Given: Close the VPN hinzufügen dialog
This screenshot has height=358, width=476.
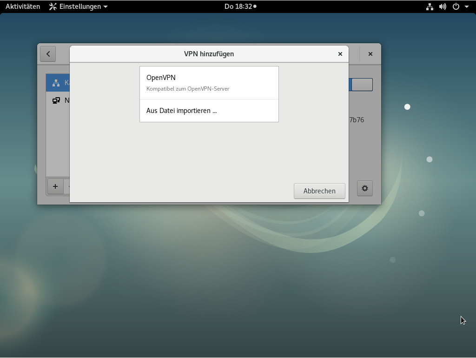Looking at the screenshot, I should 340,54.
